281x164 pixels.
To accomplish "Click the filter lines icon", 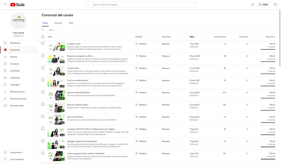I will 43,30.
